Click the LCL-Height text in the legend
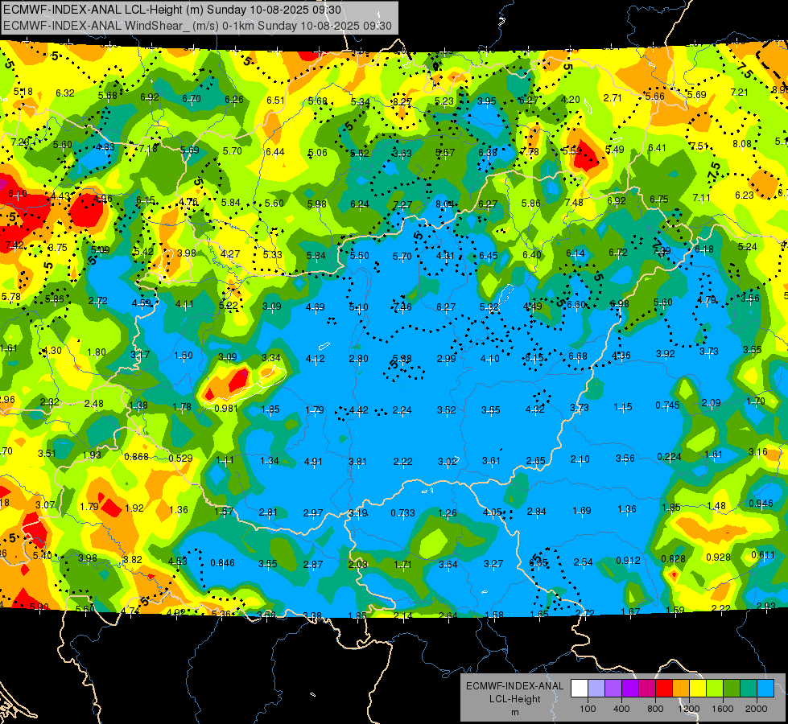 click(514, 699)
